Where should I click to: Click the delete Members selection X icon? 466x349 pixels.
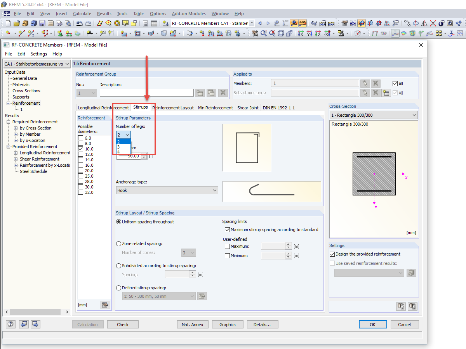[376, 83]
